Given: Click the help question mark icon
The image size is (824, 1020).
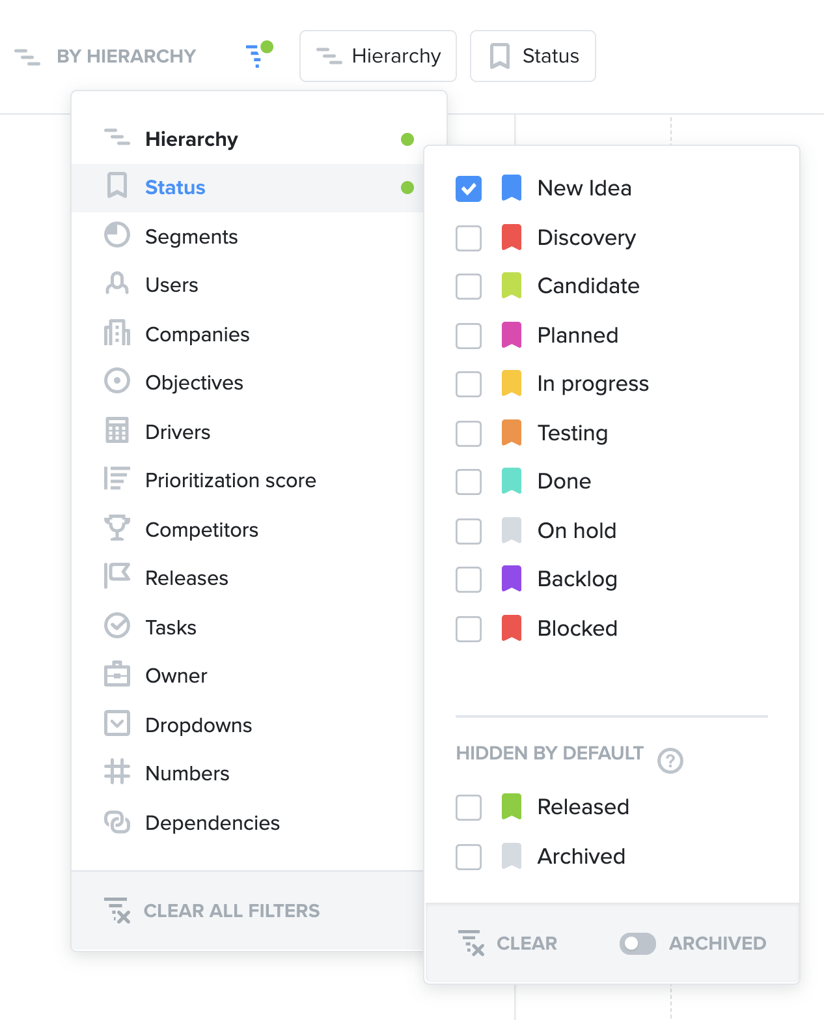Looking at the screenshot, I should click(x=670, y=760).
